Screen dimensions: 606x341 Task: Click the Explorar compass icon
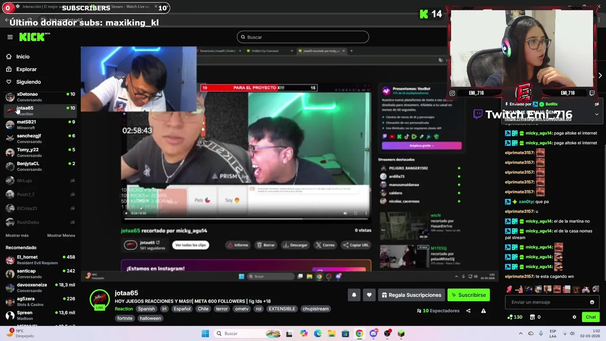tap(9, 70)
